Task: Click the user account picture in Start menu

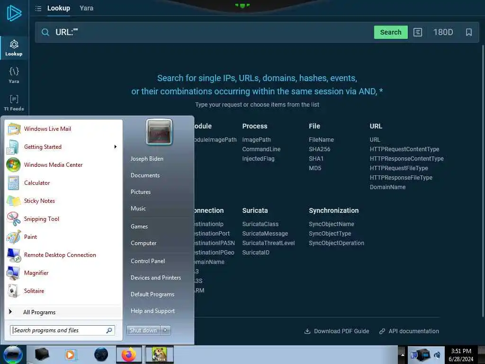Action: 159,132
